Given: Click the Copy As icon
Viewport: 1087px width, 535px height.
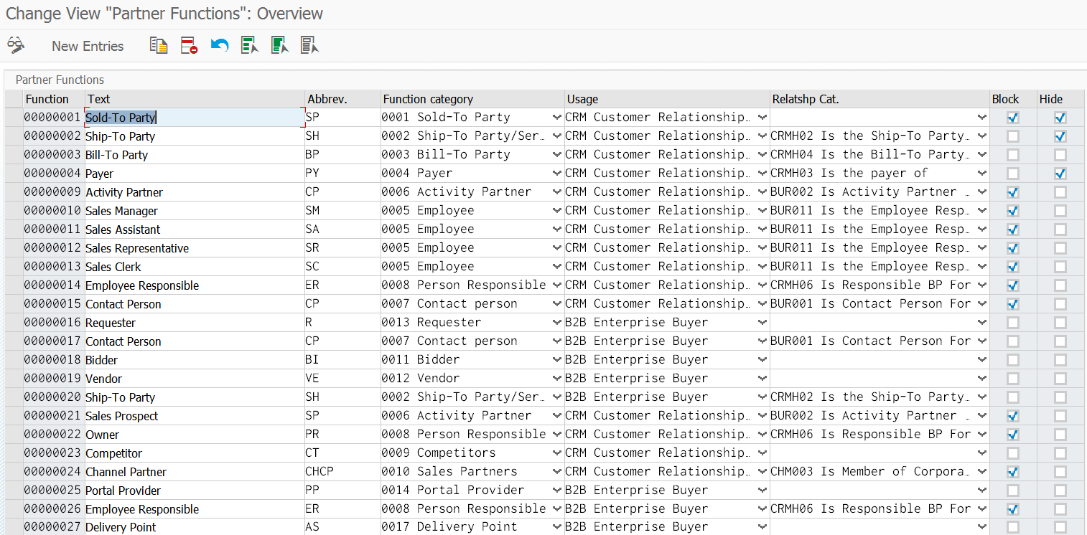Looking at the screenshot, I should [159, 45].
